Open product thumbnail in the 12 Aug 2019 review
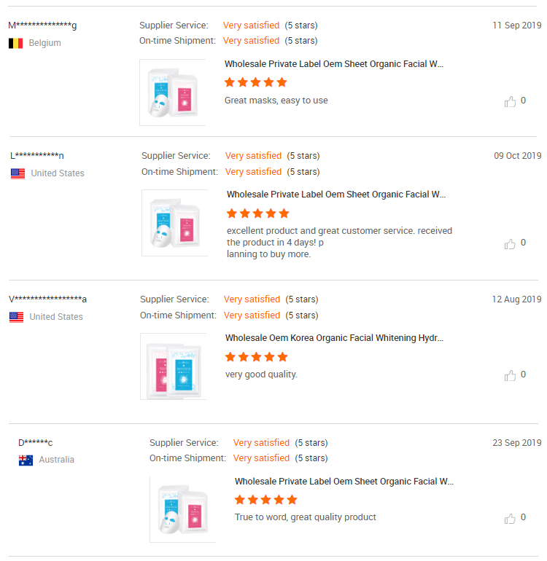This screenshot has width=547, height=561. [174, 366]
